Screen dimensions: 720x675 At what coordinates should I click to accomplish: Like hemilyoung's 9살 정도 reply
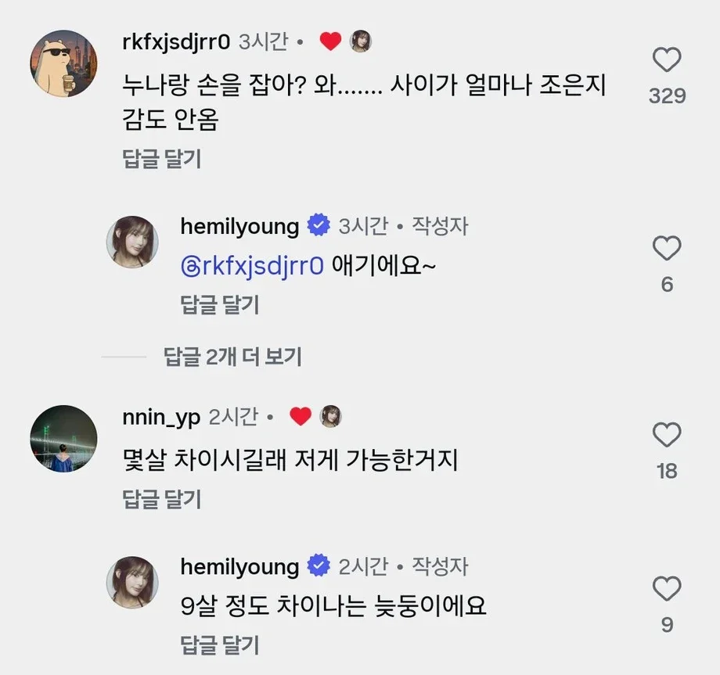click(x=667, y=588)
